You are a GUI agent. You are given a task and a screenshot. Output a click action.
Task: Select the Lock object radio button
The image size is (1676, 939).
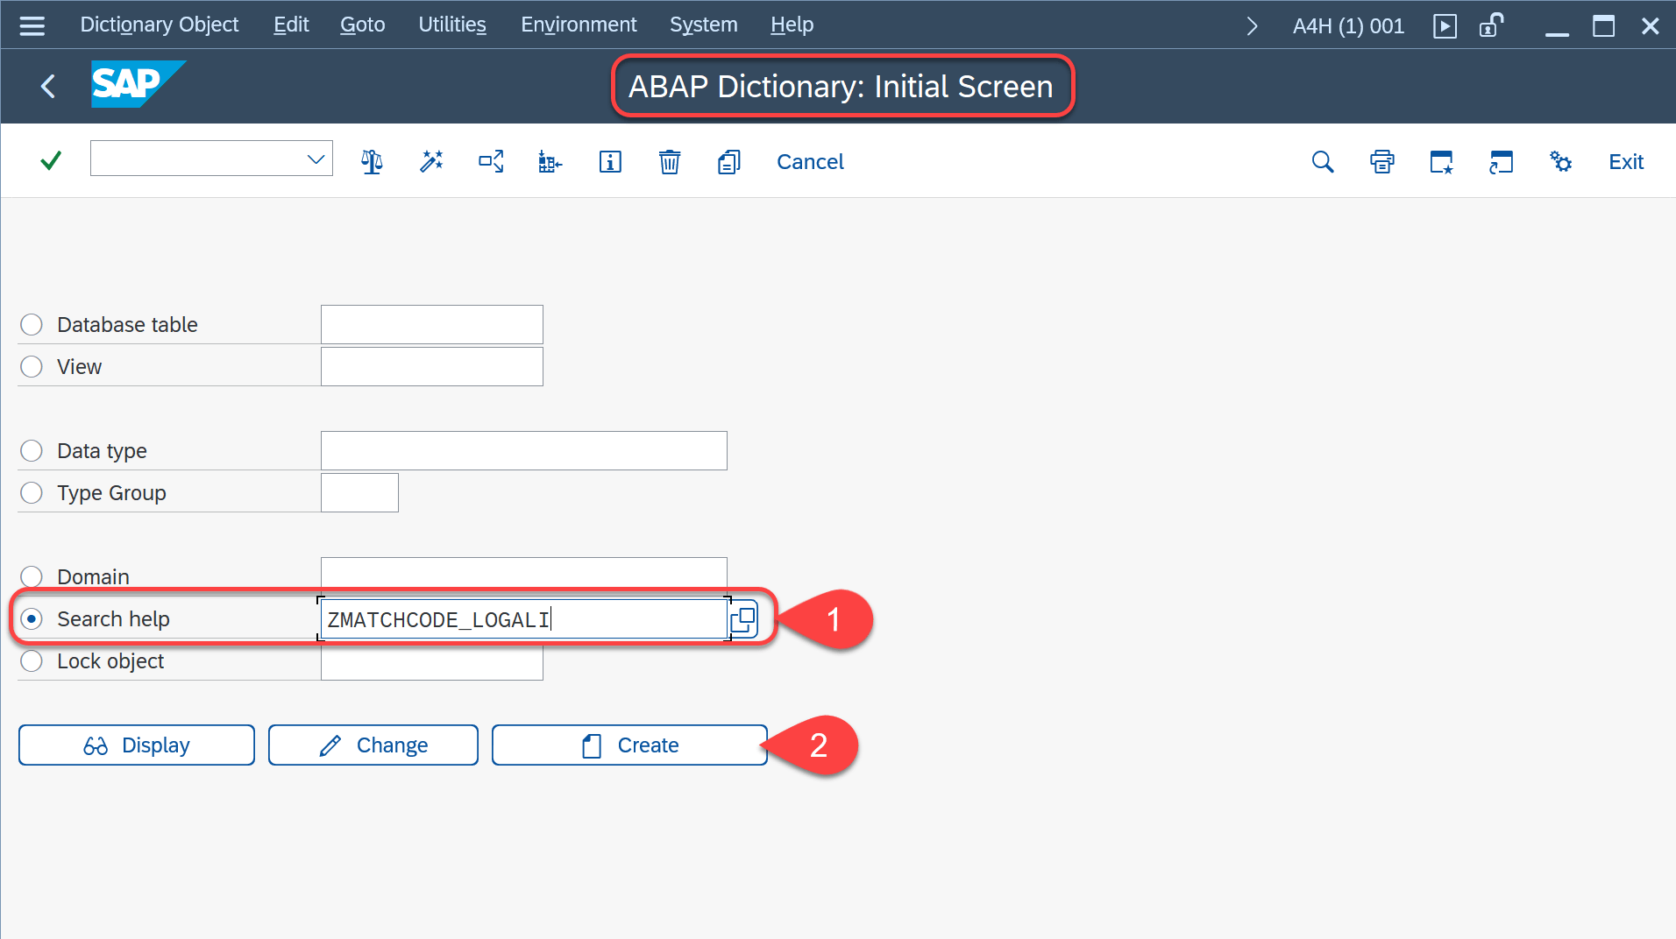pos(32,661)
